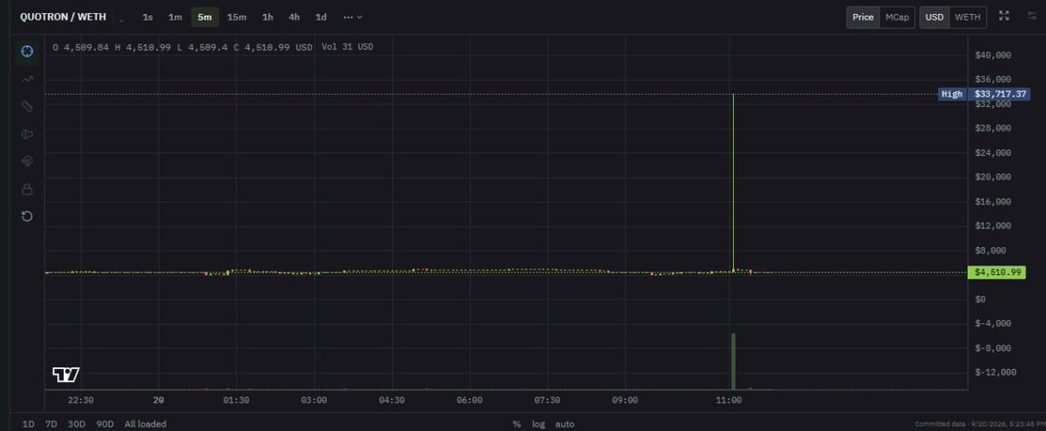The height and width of the screenshot is (431, 1046).
Task: Set range to 30D
Action: (x=77, y=424)
